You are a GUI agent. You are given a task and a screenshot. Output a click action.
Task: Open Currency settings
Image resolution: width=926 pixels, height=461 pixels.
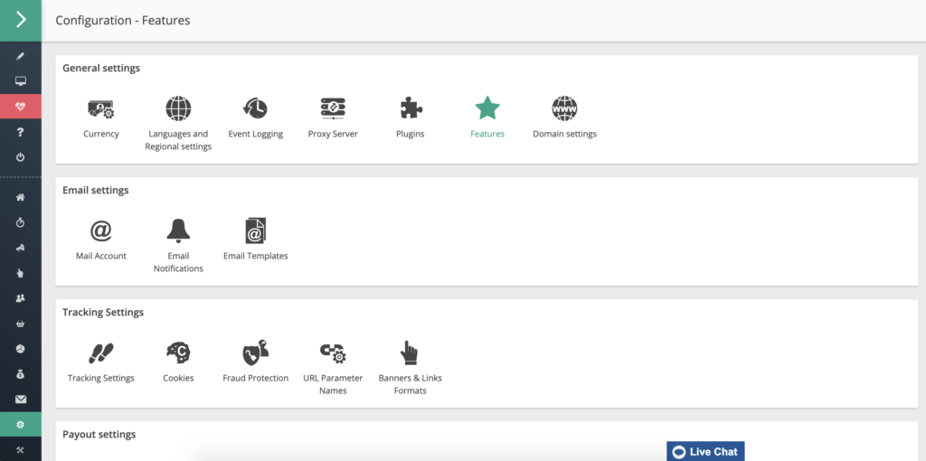click(x=101, y=109)
